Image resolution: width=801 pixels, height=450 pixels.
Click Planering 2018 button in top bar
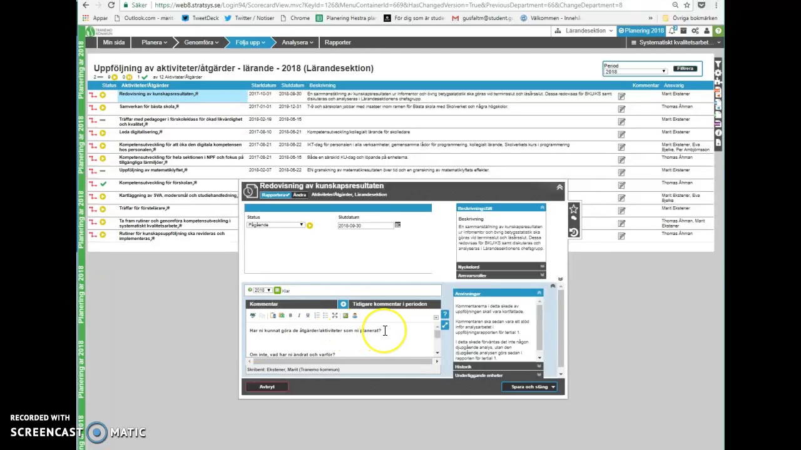point(641,31)
